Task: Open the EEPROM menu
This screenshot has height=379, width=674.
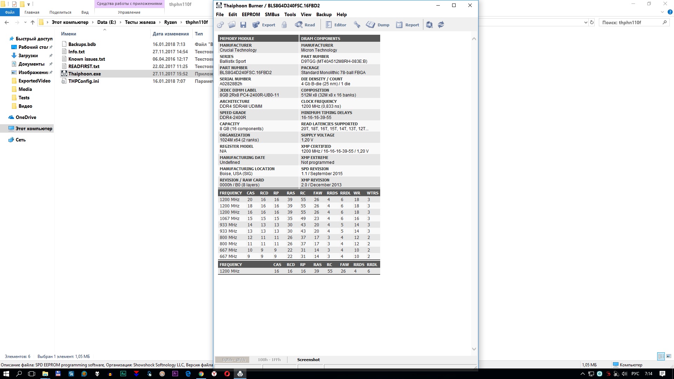Action: coord(251,14)
